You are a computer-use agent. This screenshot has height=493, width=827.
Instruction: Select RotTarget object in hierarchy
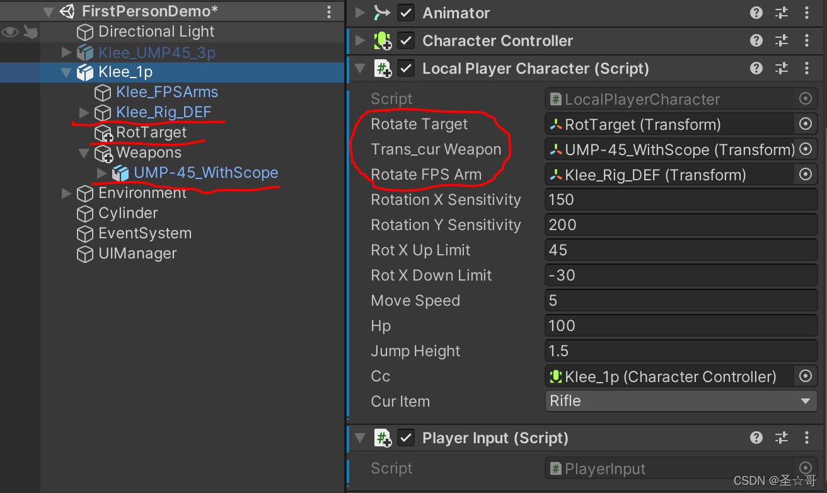[151, 132]
